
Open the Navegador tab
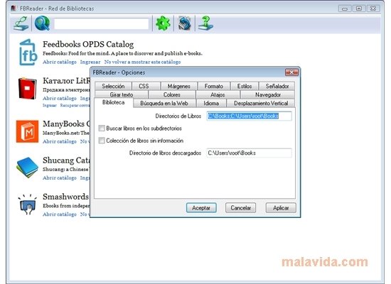(x=268, y=94)
